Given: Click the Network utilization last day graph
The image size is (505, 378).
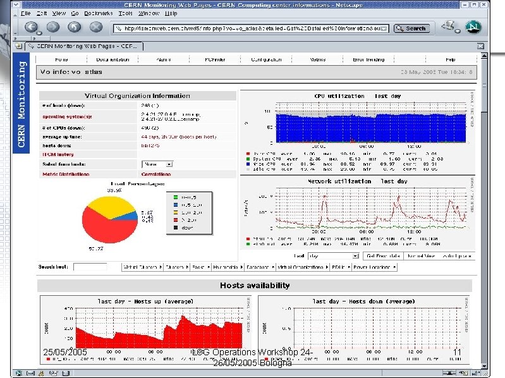Looking at the screenshot, I should point(358,212).
